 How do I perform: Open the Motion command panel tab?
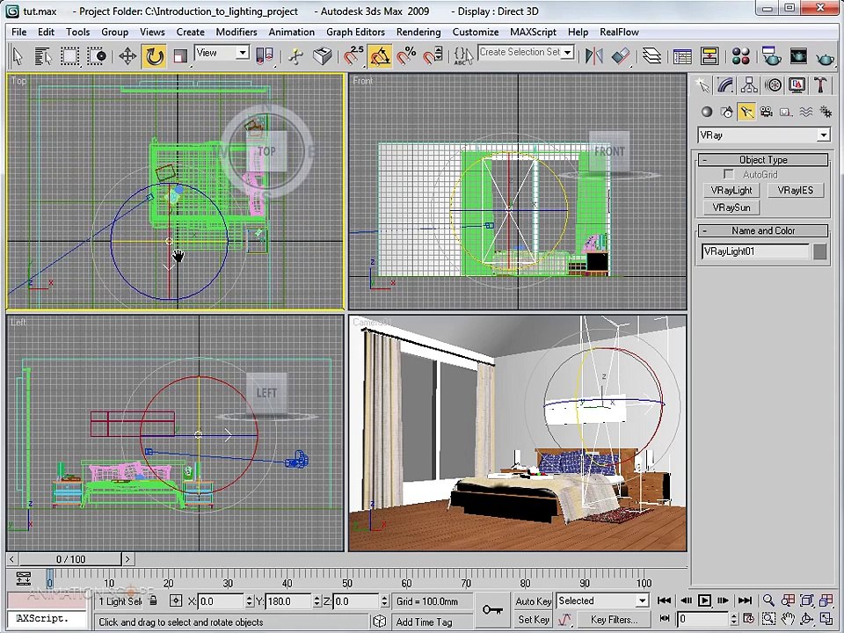[774, 85]
